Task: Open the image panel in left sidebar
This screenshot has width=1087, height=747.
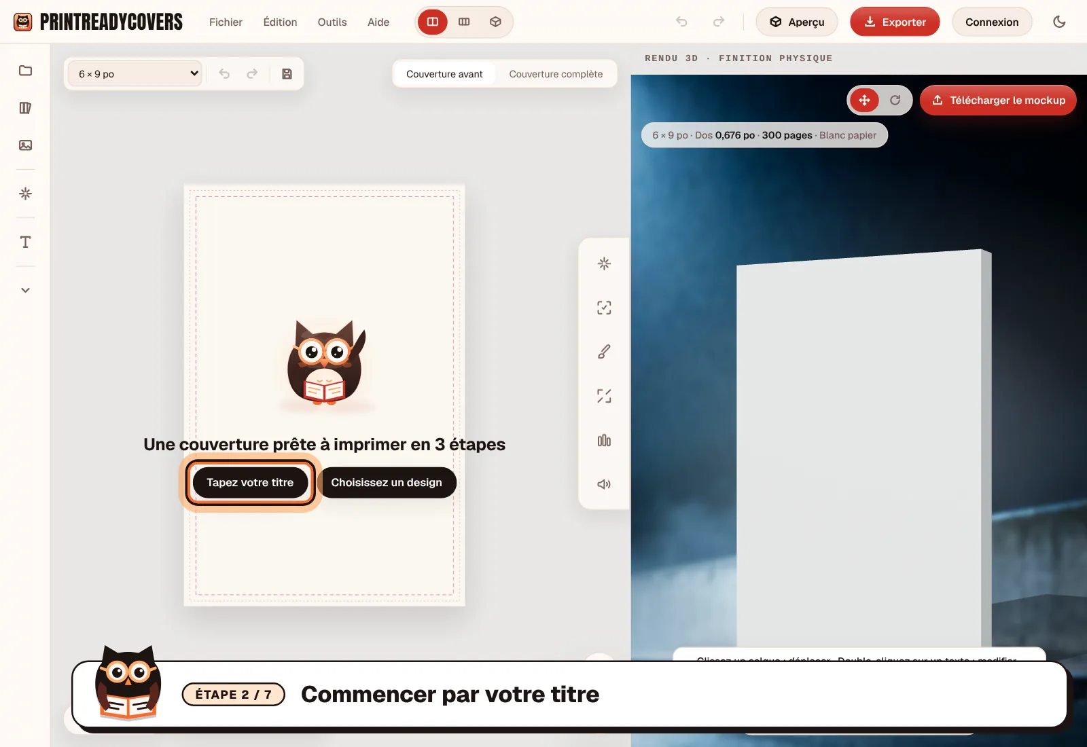Action: coord(25,145)
